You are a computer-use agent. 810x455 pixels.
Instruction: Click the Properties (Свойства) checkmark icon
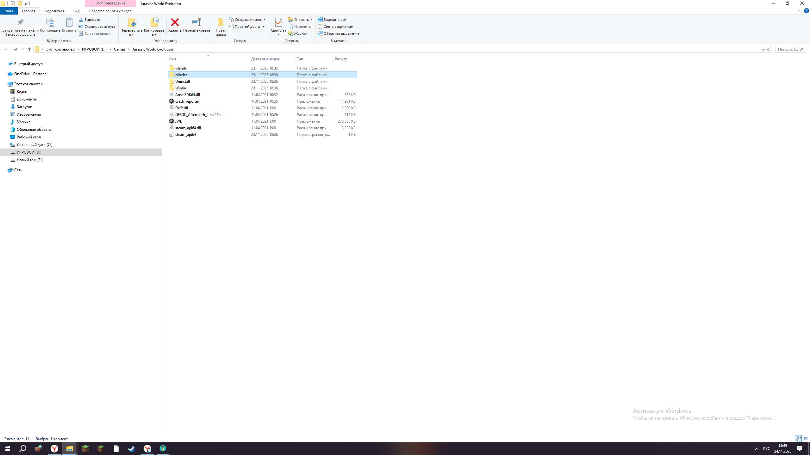[x=278, y=22]
